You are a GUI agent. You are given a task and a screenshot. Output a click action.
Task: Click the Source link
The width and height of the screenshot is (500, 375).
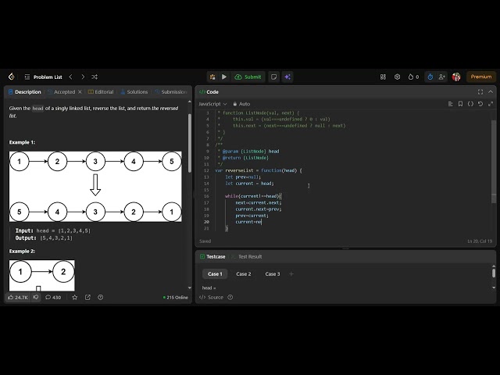coord(211,297)
